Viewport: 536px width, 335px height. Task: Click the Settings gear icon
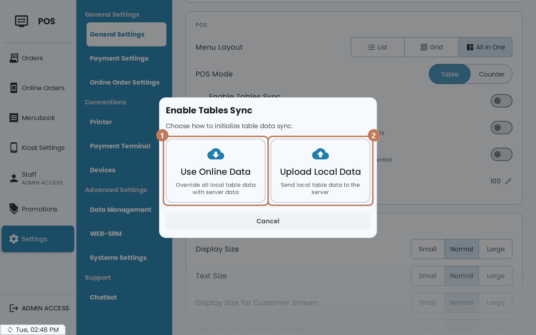(x=14, y=239)
